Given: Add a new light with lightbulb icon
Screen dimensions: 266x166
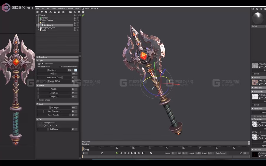Looking at the screenshot, I should 42,12.
